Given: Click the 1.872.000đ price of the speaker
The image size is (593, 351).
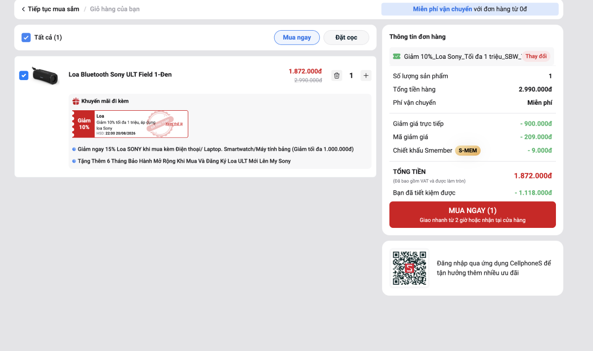Looking at the screenshot, I should [305, 71].
